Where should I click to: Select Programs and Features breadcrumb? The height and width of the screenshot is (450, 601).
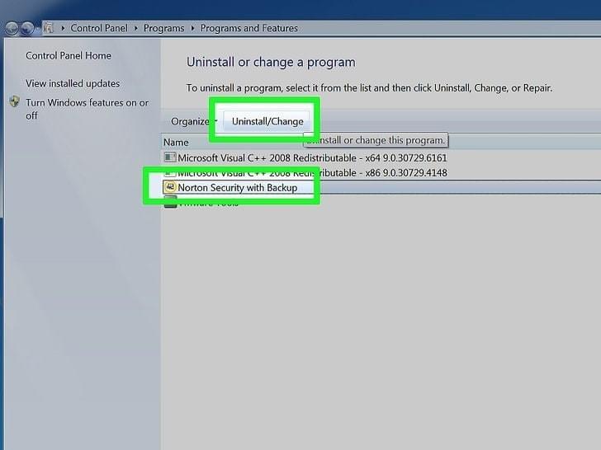tap(249, 28)
